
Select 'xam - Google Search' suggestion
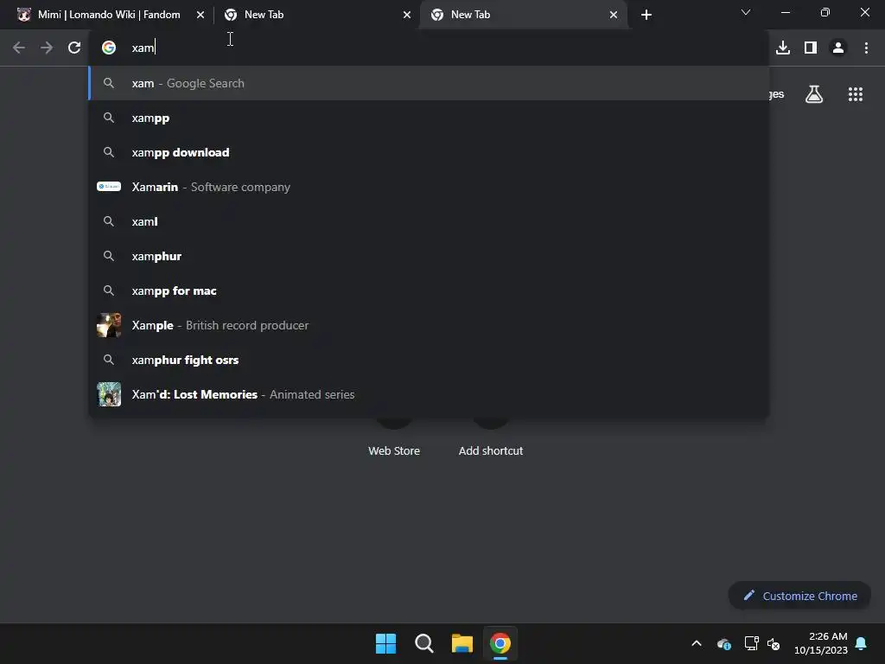coord(429,84)
